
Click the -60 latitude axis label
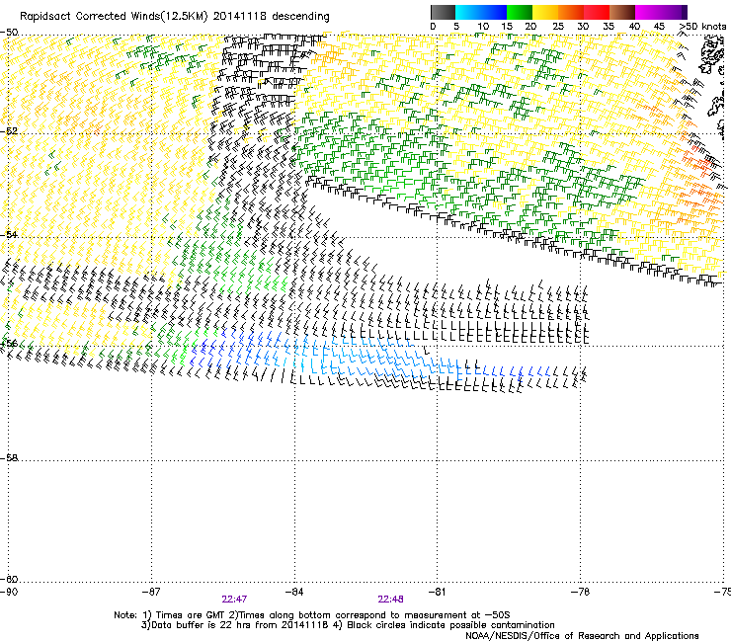point(9,579)
